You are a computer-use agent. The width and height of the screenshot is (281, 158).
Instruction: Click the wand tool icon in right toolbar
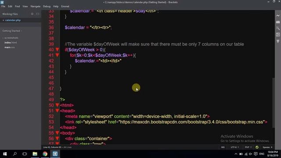coord(278,28)
